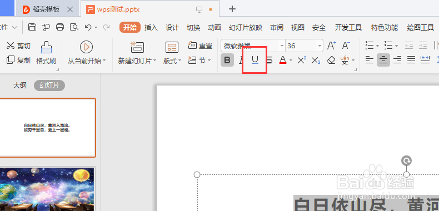Apply red font color A button
The height and width of the screenshot is (211, 439).
pyautogui.click(x=283, y=60)
